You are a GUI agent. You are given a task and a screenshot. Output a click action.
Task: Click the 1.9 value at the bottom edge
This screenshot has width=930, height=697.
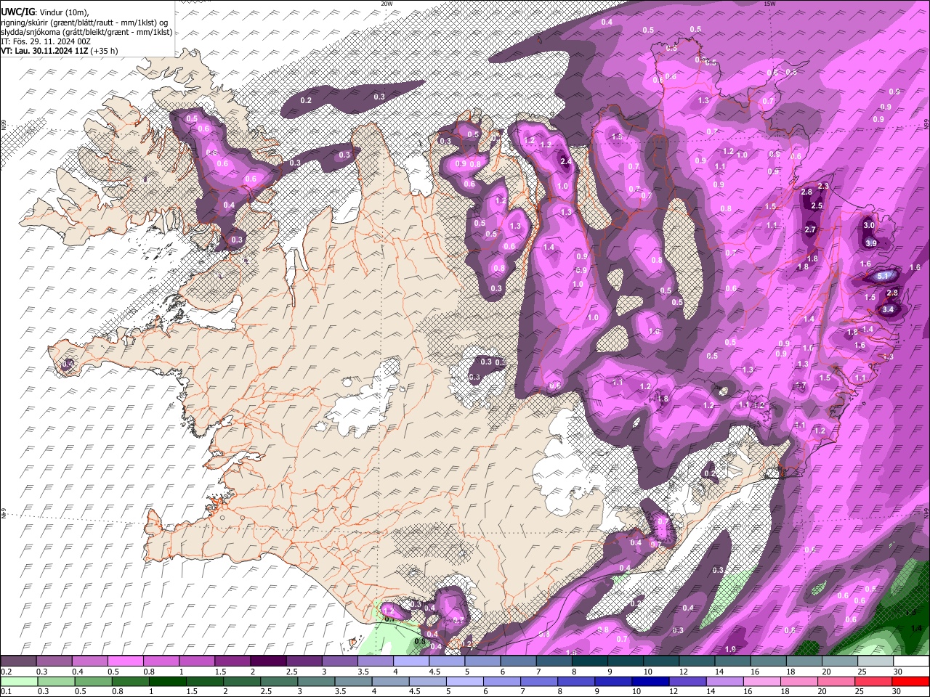pos(731,649)
